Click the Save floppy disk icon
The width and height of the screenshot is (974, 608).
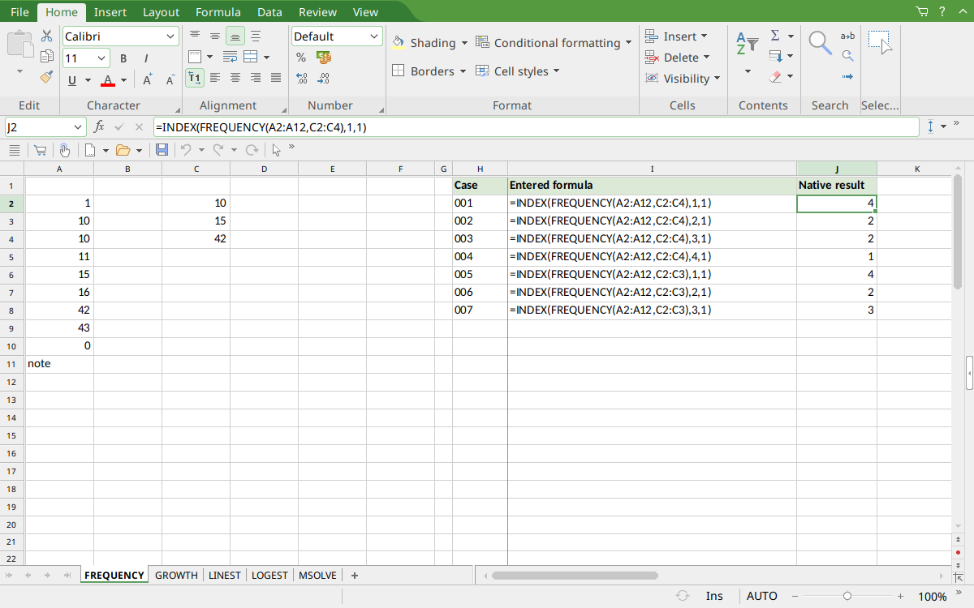(162, 150)
